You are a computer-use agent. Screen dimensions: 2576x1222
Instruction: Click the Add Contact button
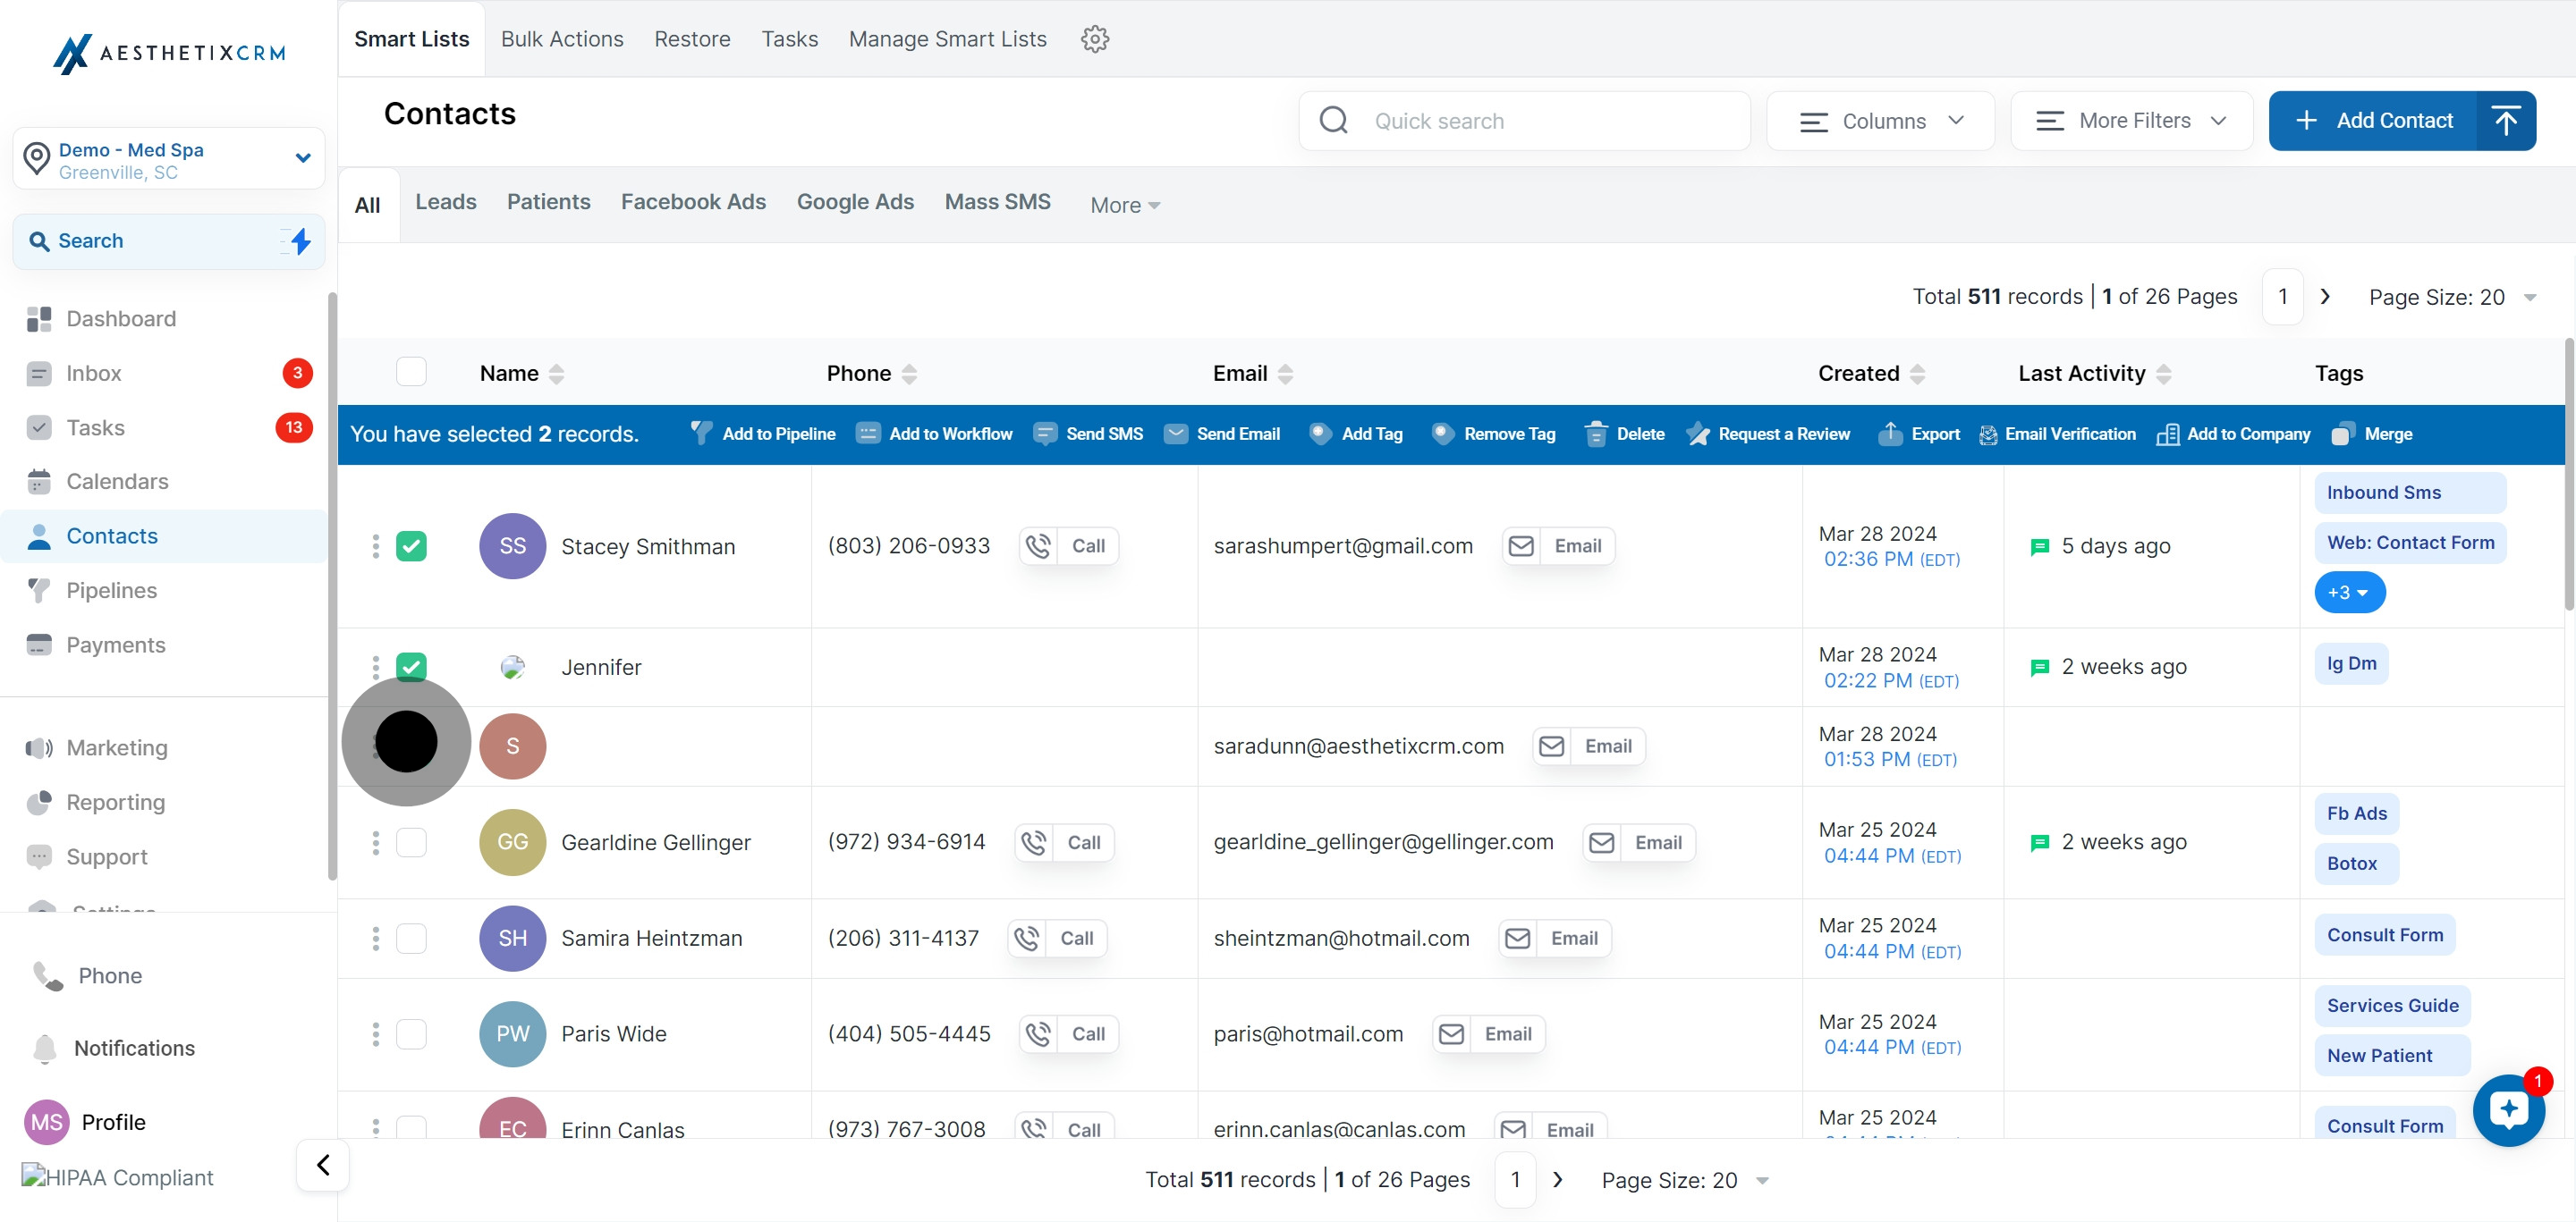tap(2374, 121)
